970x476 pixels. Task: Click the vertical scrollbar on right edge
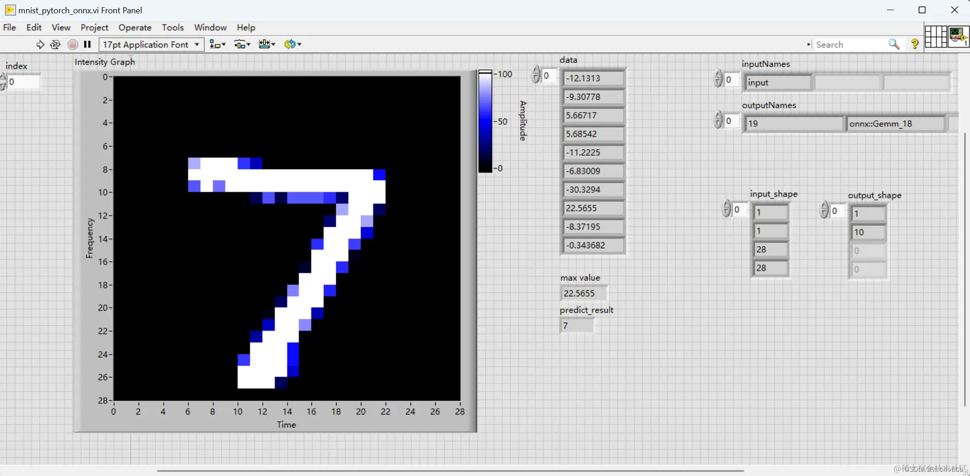click(x=964, y=269)
